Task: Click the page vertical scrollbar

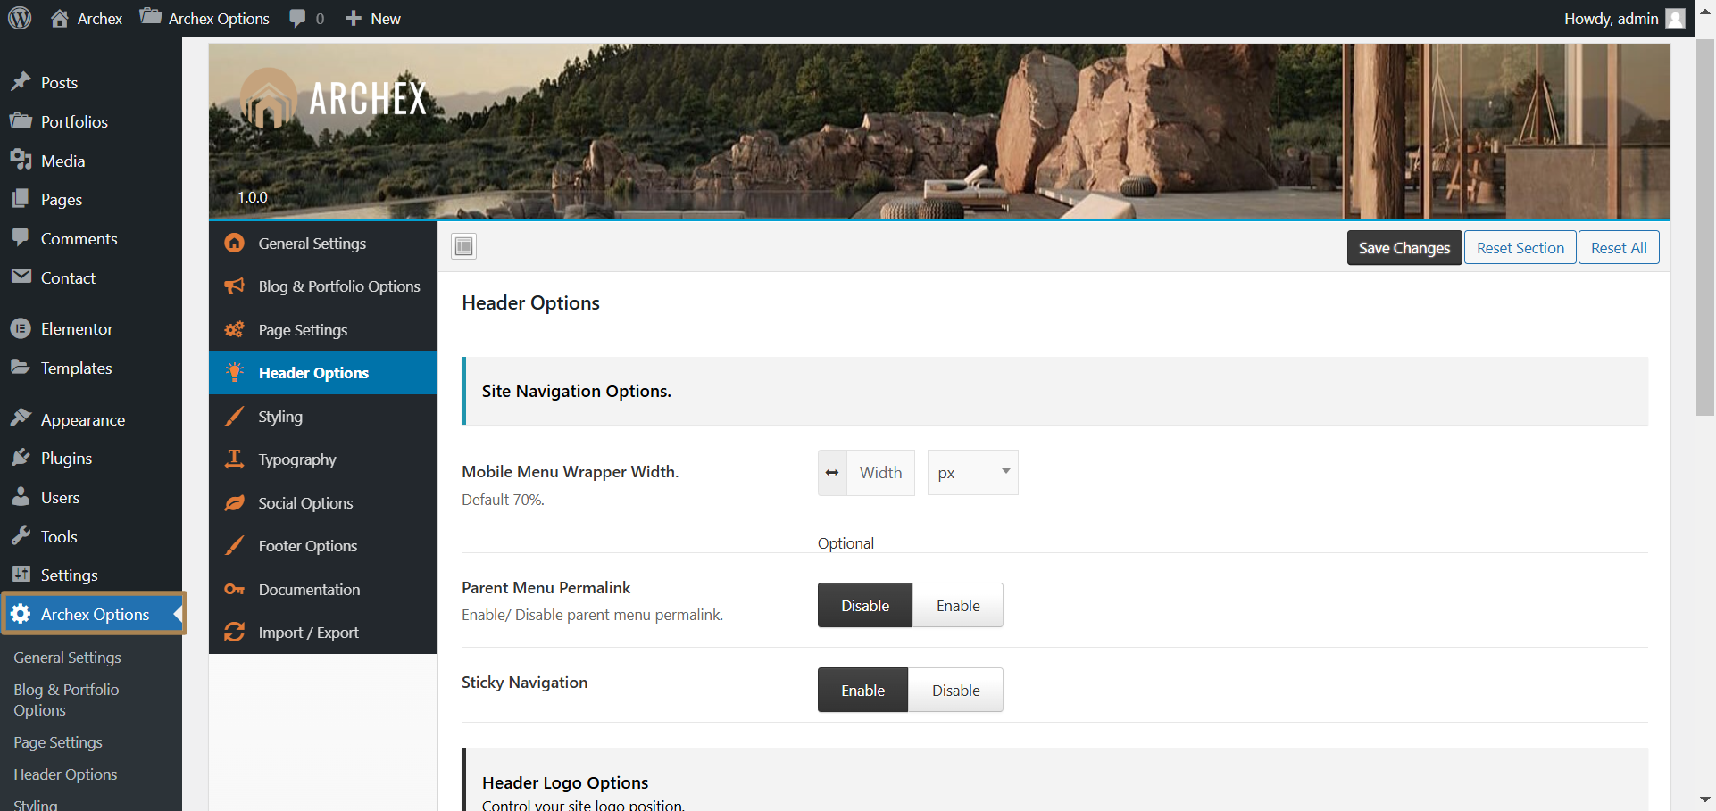Action: tap(1704, 228)
